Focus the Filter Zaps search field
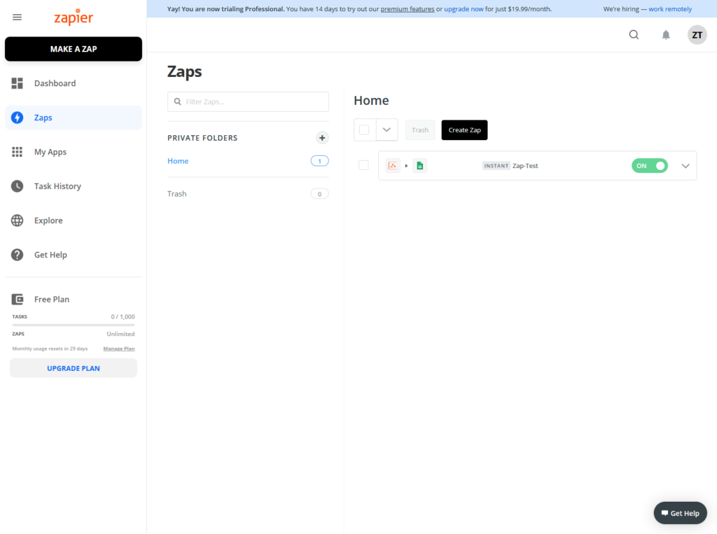The height and width of the screenshot is (534, 717). tap(248, 101)
